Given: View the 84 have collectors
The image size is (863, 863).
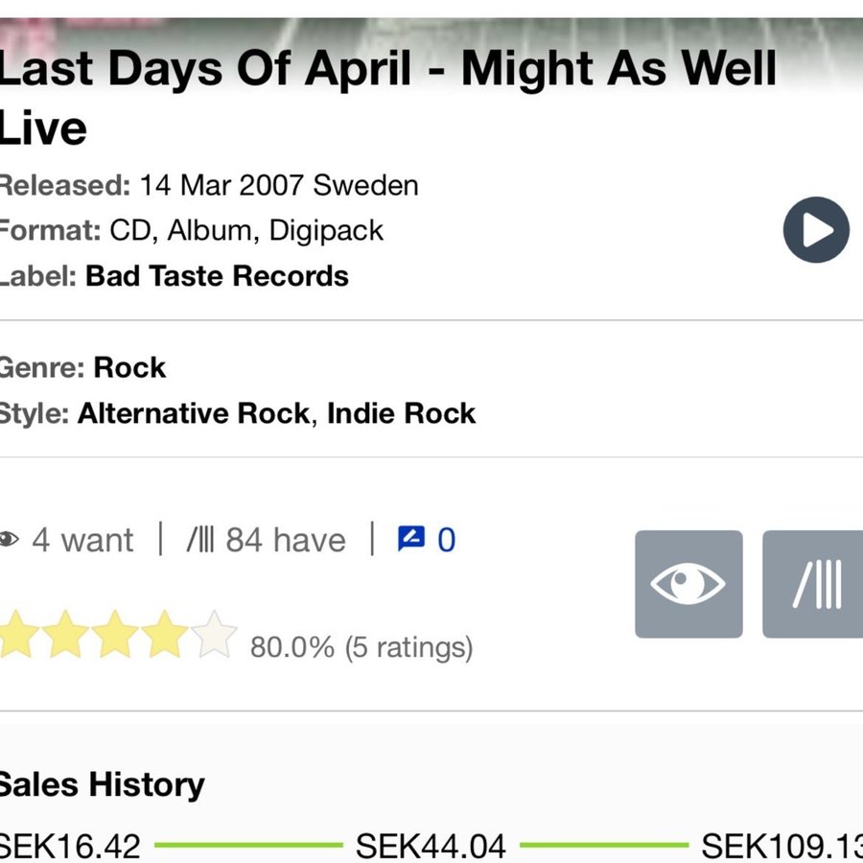Looking at the screenshot, I should (286, 540).
